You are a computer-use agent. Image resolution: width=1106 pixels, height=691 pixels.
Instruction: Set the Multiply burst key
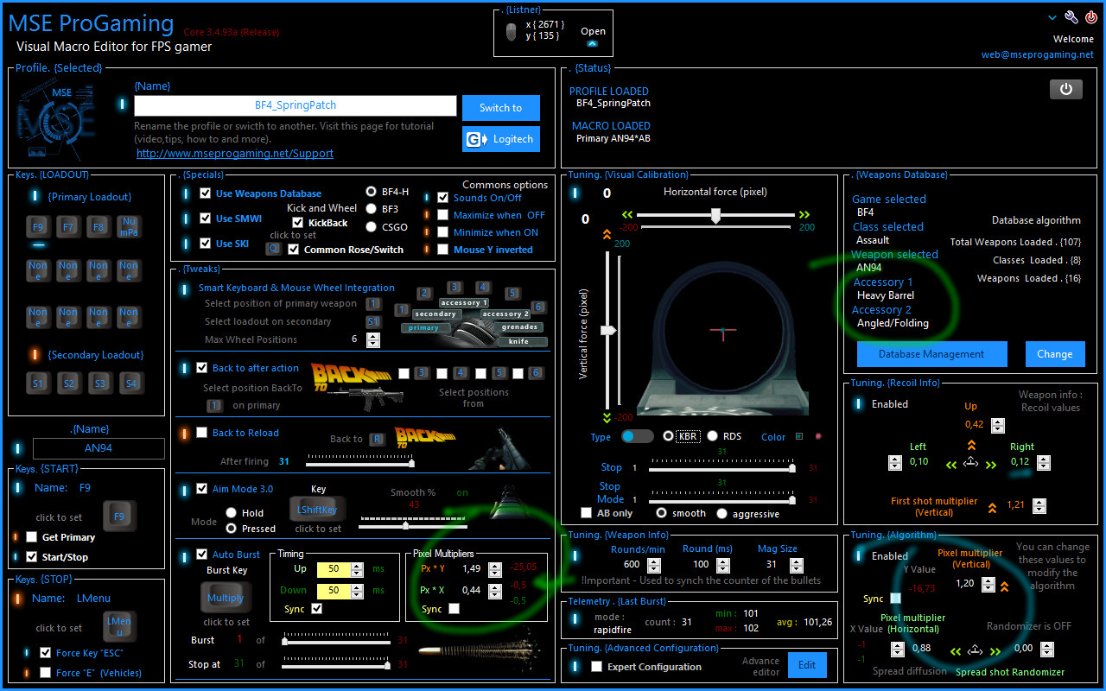[226, 598]
